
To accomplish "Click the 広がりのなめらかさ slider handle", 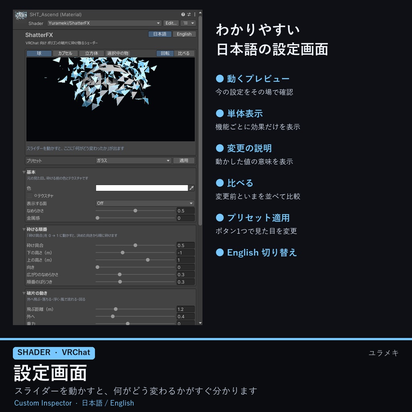I will (x=120, y=274).
